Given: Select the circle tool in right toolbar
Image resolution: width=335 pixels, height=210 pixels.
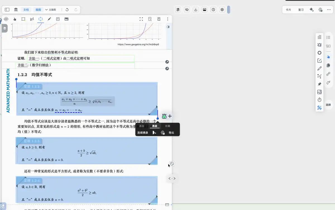Looking at the screenshot, I should (319, 53).
